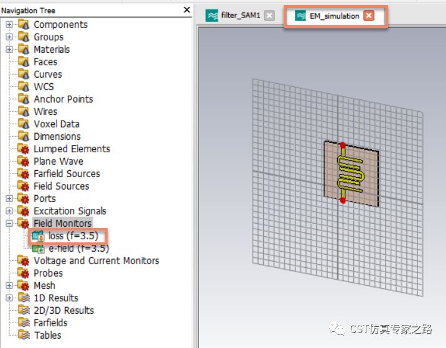Close the EM_simulation tab
The image size is (446, 348).
pos(369,16)
